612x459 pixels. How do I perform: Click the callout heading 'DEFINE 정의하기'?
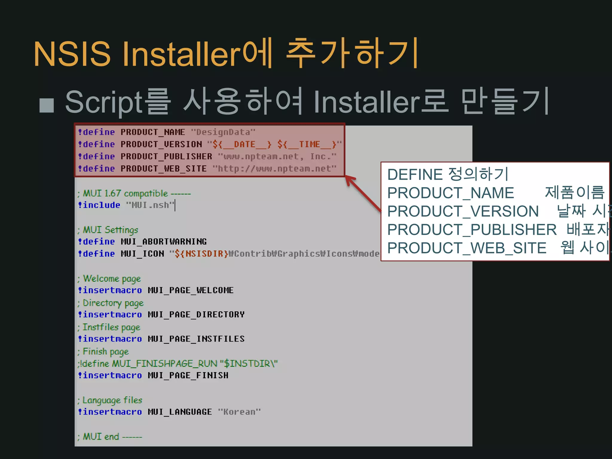(x=448, y=174)
